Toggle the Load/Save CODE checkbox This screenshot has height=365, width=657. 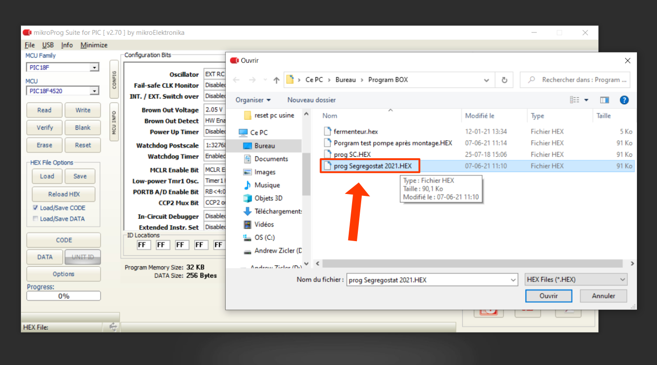[35, 208]
